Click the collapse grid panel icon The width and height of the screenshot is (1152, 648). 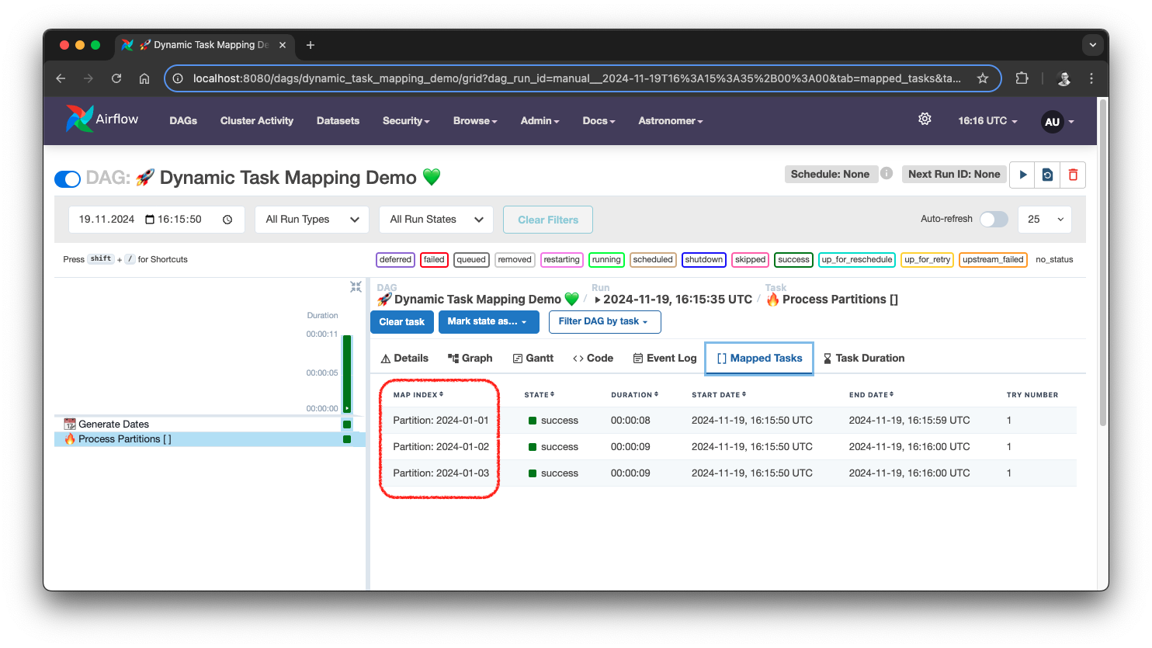356,287
